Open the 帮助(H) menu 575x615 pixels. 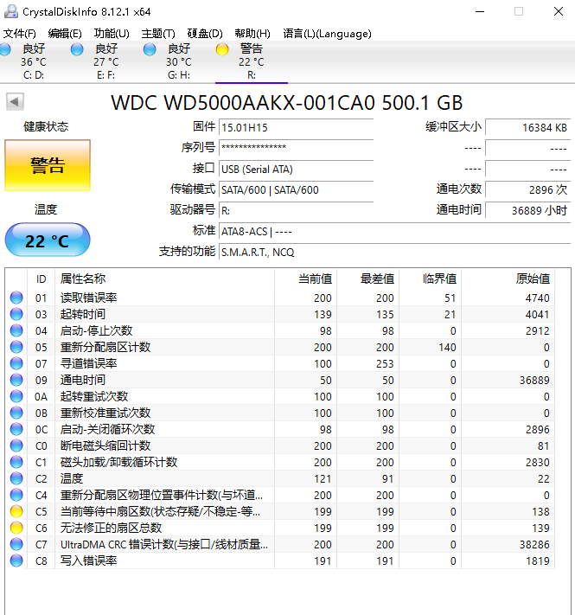[x=252, y=34]
